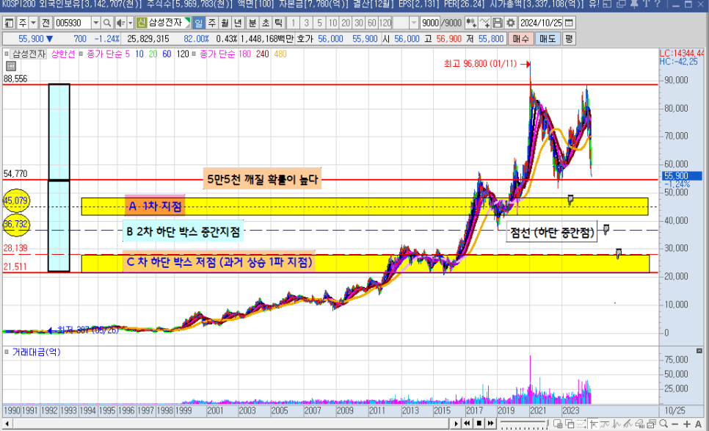Select interval 10 button
The width and height of the screenshot is (709, 431).
pyautogui.click(x=332, y=23)
